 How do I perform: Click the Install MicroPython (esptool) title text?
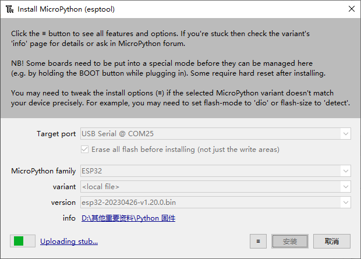[66, 9]
